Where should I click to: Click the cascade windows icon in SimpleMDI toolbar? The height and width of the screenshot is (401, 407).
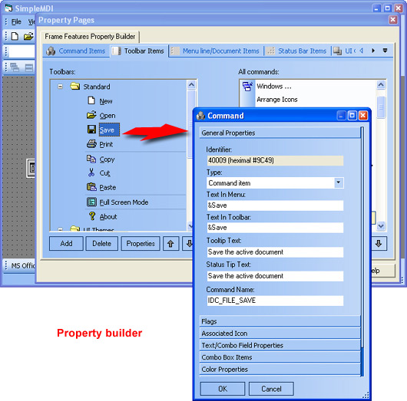pos(15,67)
